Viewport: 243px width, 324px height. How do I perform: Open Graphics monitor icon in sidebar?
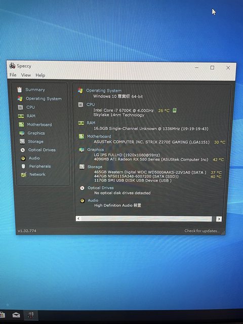click(x=22, y=133)
